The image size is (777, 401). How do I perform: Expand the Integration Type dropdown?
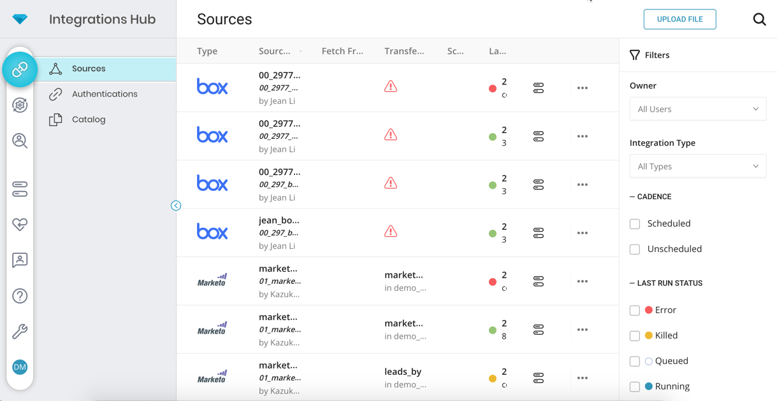pos(697,166)
